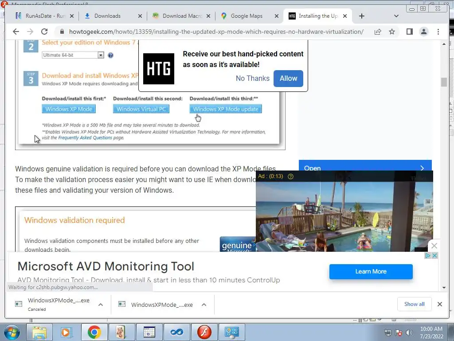Close the Installing the Updated XP tab
Image resolution: width=454 pixels, height=341 pixels.
click(345, 16)
